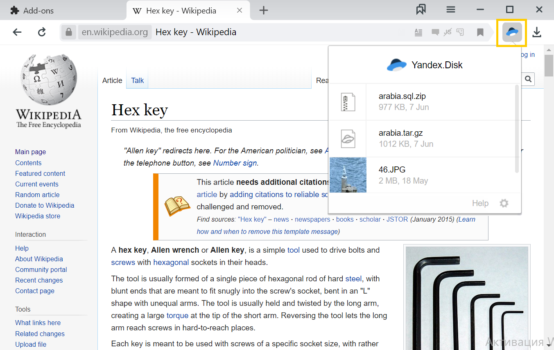The image size is (554, 350).
Task: Open the Talk tab
Action: [x=138, y=81]
